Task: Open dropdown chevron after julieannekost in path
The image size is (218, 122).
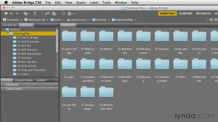Action: coord(89,20)
